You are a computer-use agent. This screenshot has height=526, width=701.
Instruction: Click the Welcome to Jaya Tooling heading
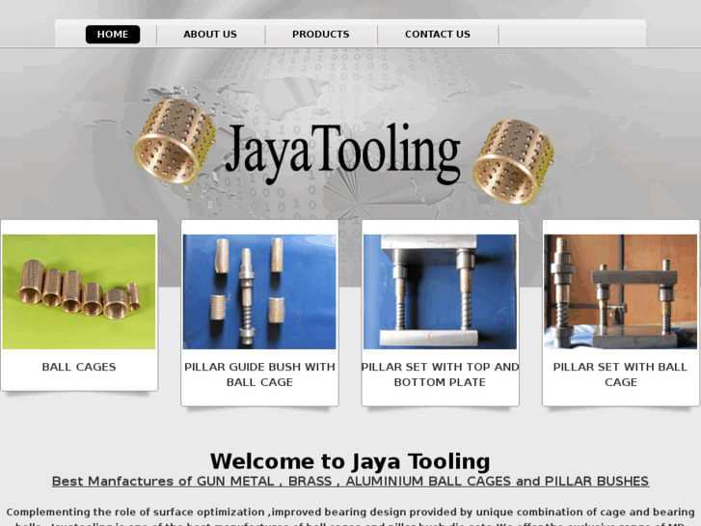(350, 461)
